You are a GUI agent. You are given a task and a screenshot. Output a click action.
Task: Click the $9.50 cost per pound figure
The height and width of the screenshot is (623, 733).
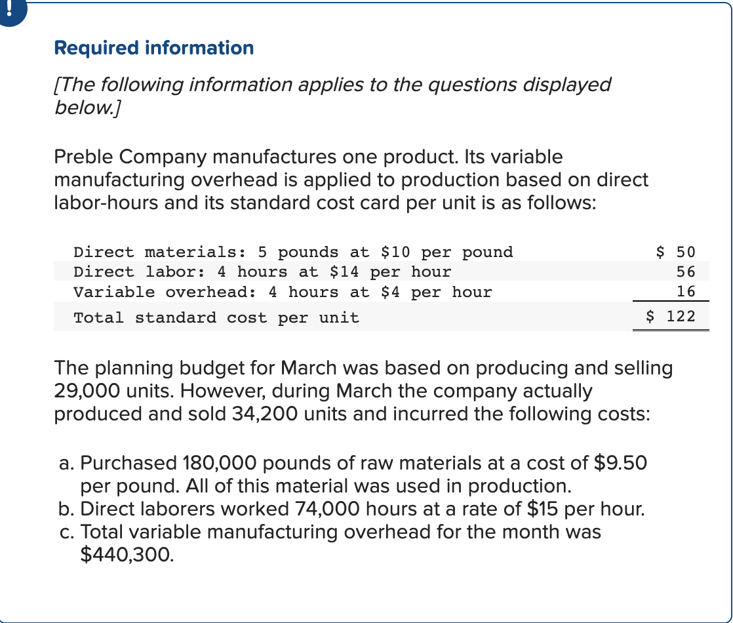click(x=620, y=462)
